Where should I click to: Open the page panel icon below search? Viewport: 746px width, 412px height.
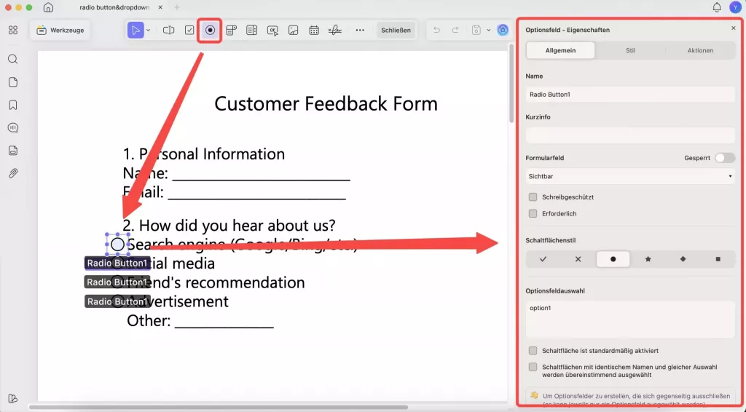(x=13, y=82)
